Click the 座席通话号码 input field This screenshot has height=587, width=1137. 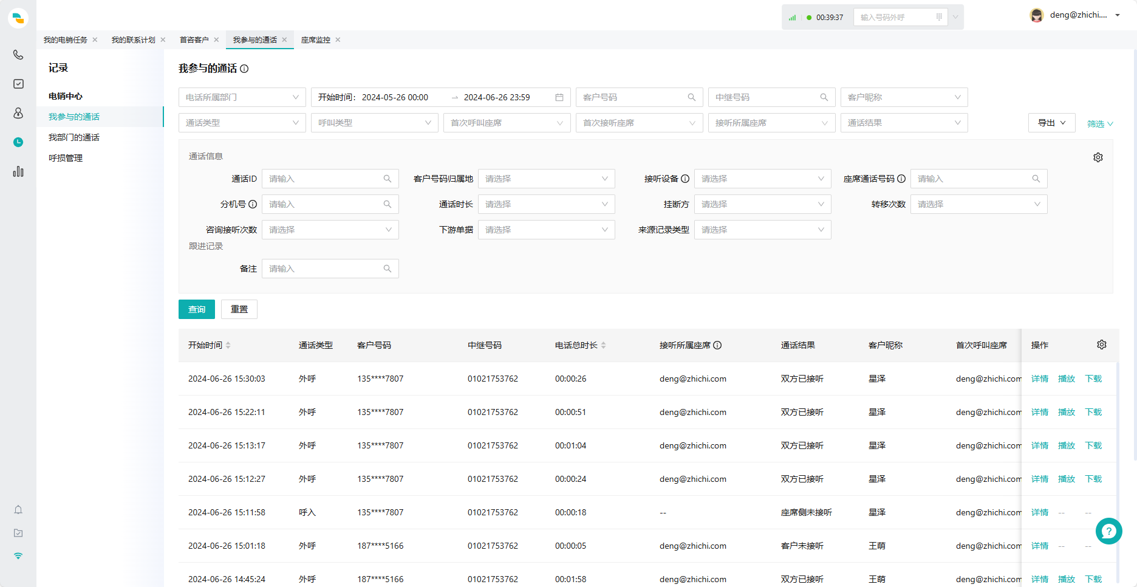[979, 179]
